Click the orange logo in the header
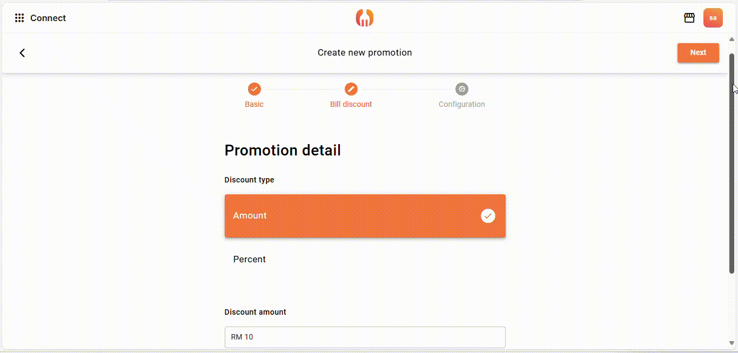Viewport: 738px width, 353px height. click(365, 18)
